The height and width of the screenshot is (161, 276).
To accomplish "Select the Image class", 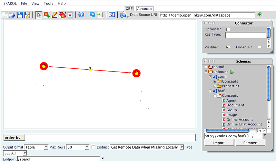I will pos(231,115).
